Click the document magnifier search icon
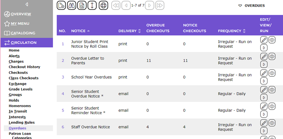 point(82,5)
